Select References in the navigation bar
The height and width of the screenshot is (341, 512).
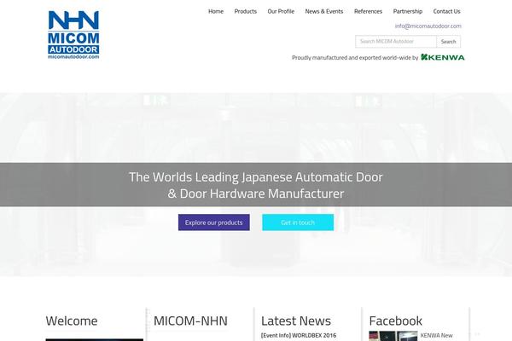coord(368,11)
